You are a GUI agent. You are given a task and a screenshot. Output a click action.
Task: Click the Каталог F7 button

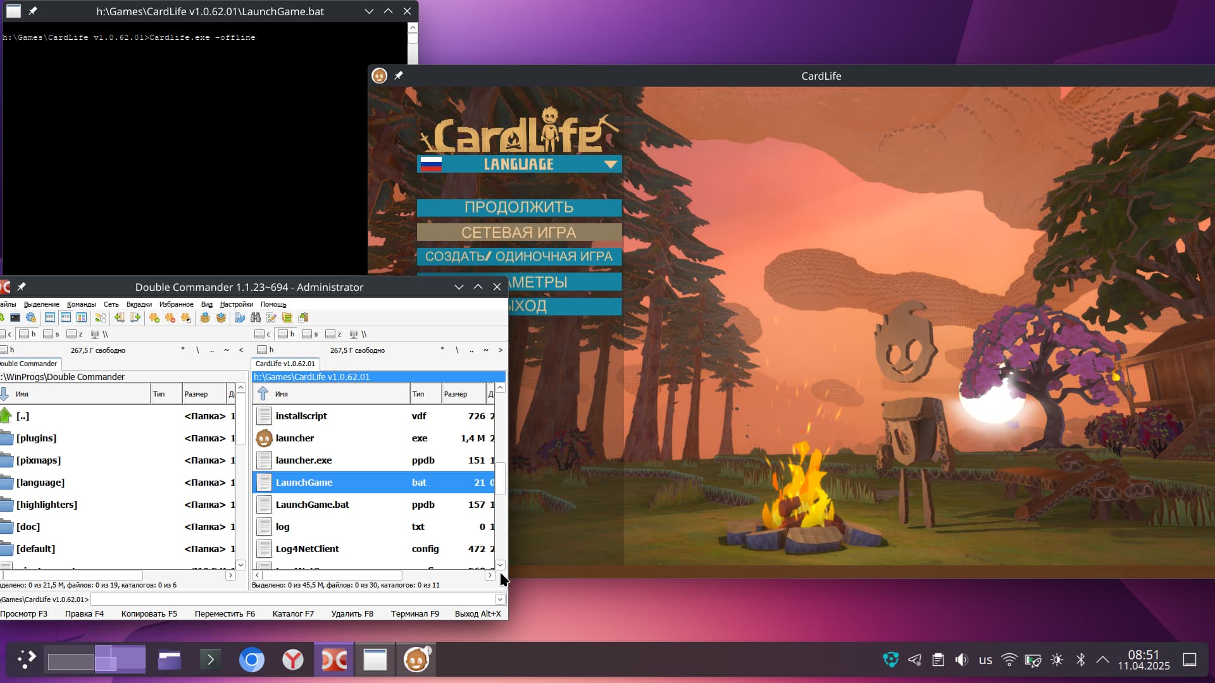[293, 613]
